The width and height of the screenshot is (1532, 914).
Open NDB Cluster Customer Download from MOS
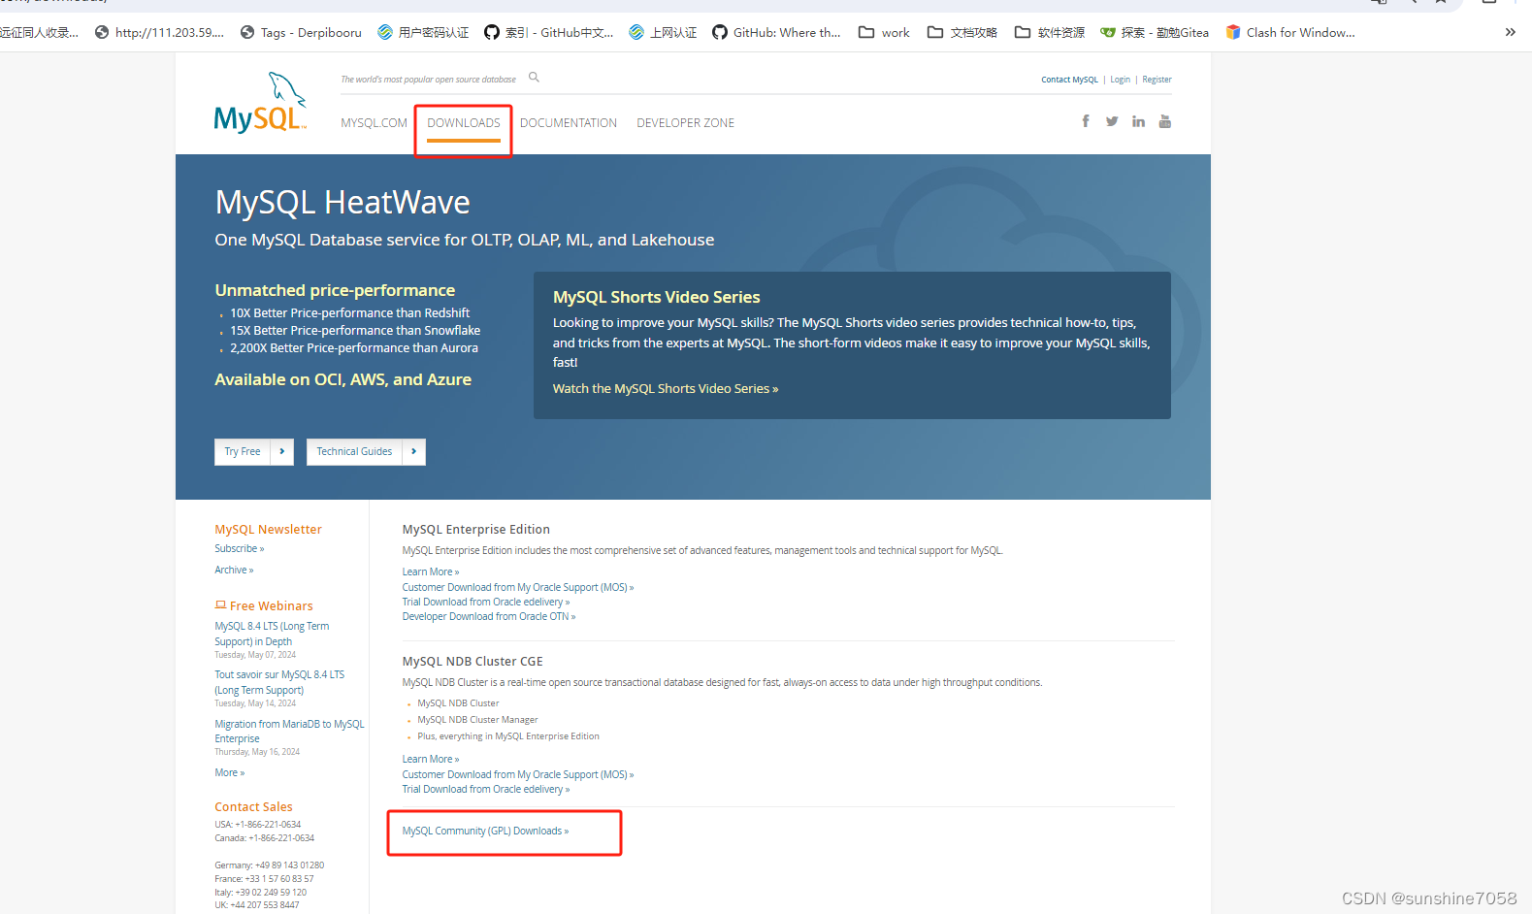[x=518, y=774]
